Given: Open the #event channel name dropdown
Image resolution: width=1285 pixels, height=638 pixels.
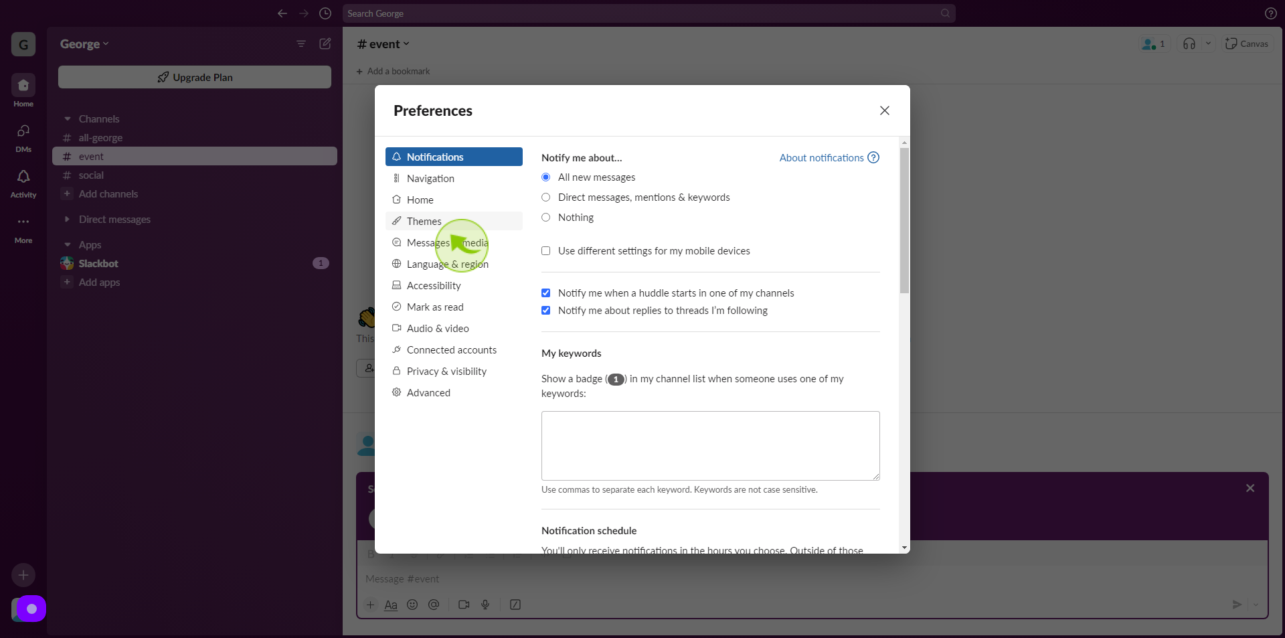Looking at the screenshot, I should [383, 44].
